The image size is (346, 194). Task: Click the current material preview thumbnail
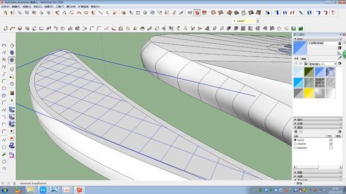pyautogui.click(x=300, y=48)
